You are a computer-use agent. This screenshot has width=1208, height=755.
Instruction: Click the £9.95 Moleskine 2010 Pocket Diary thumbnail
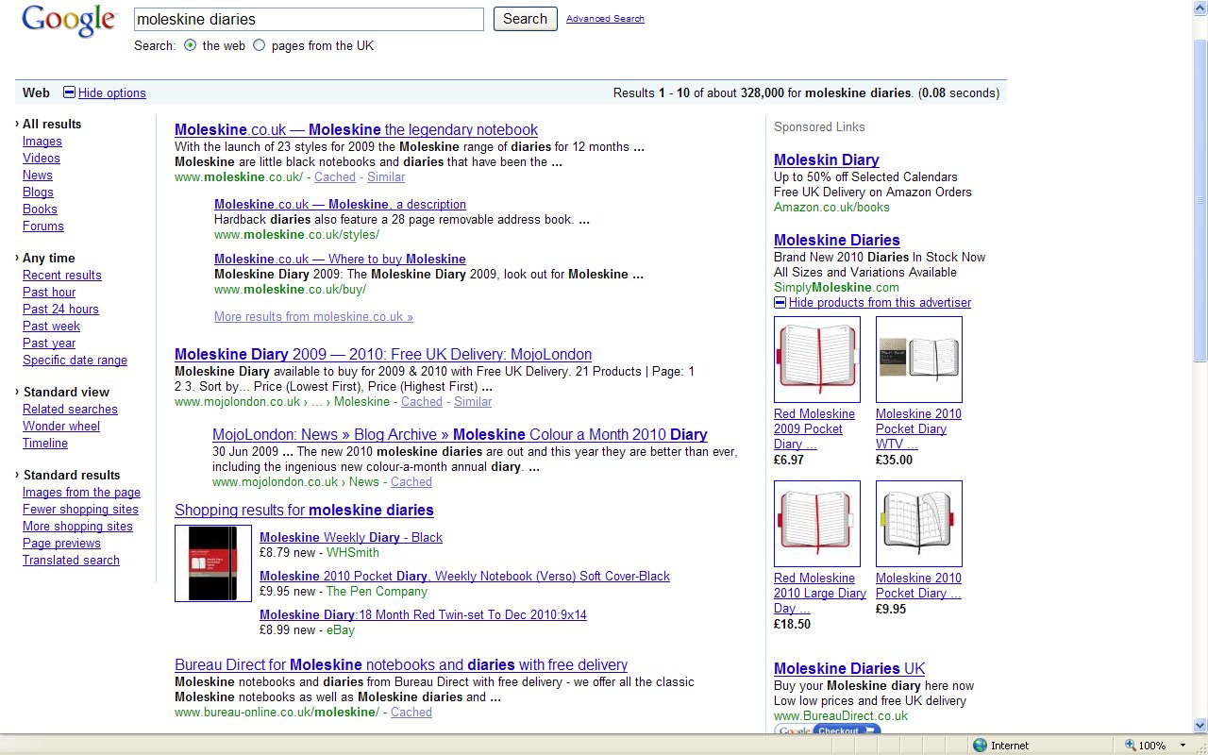tap(919, 524)
